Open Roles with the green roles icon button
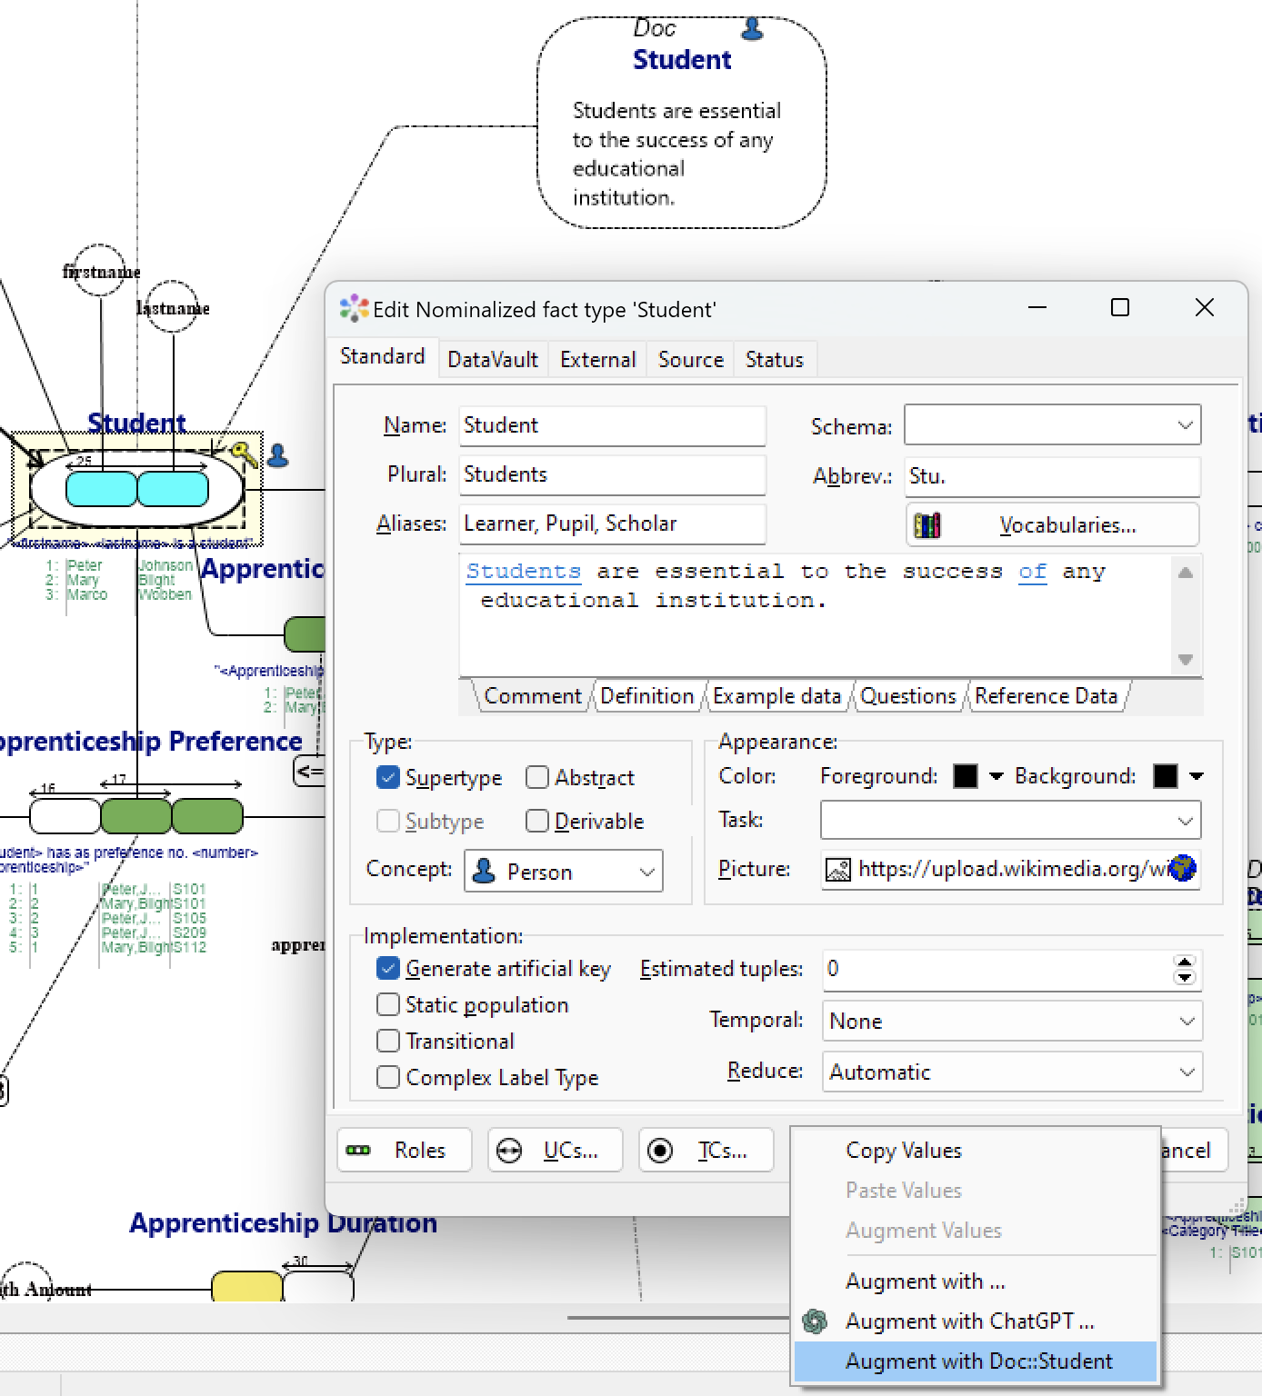This screenshot has width=1262, height=1396. (x=405, y=1150)
